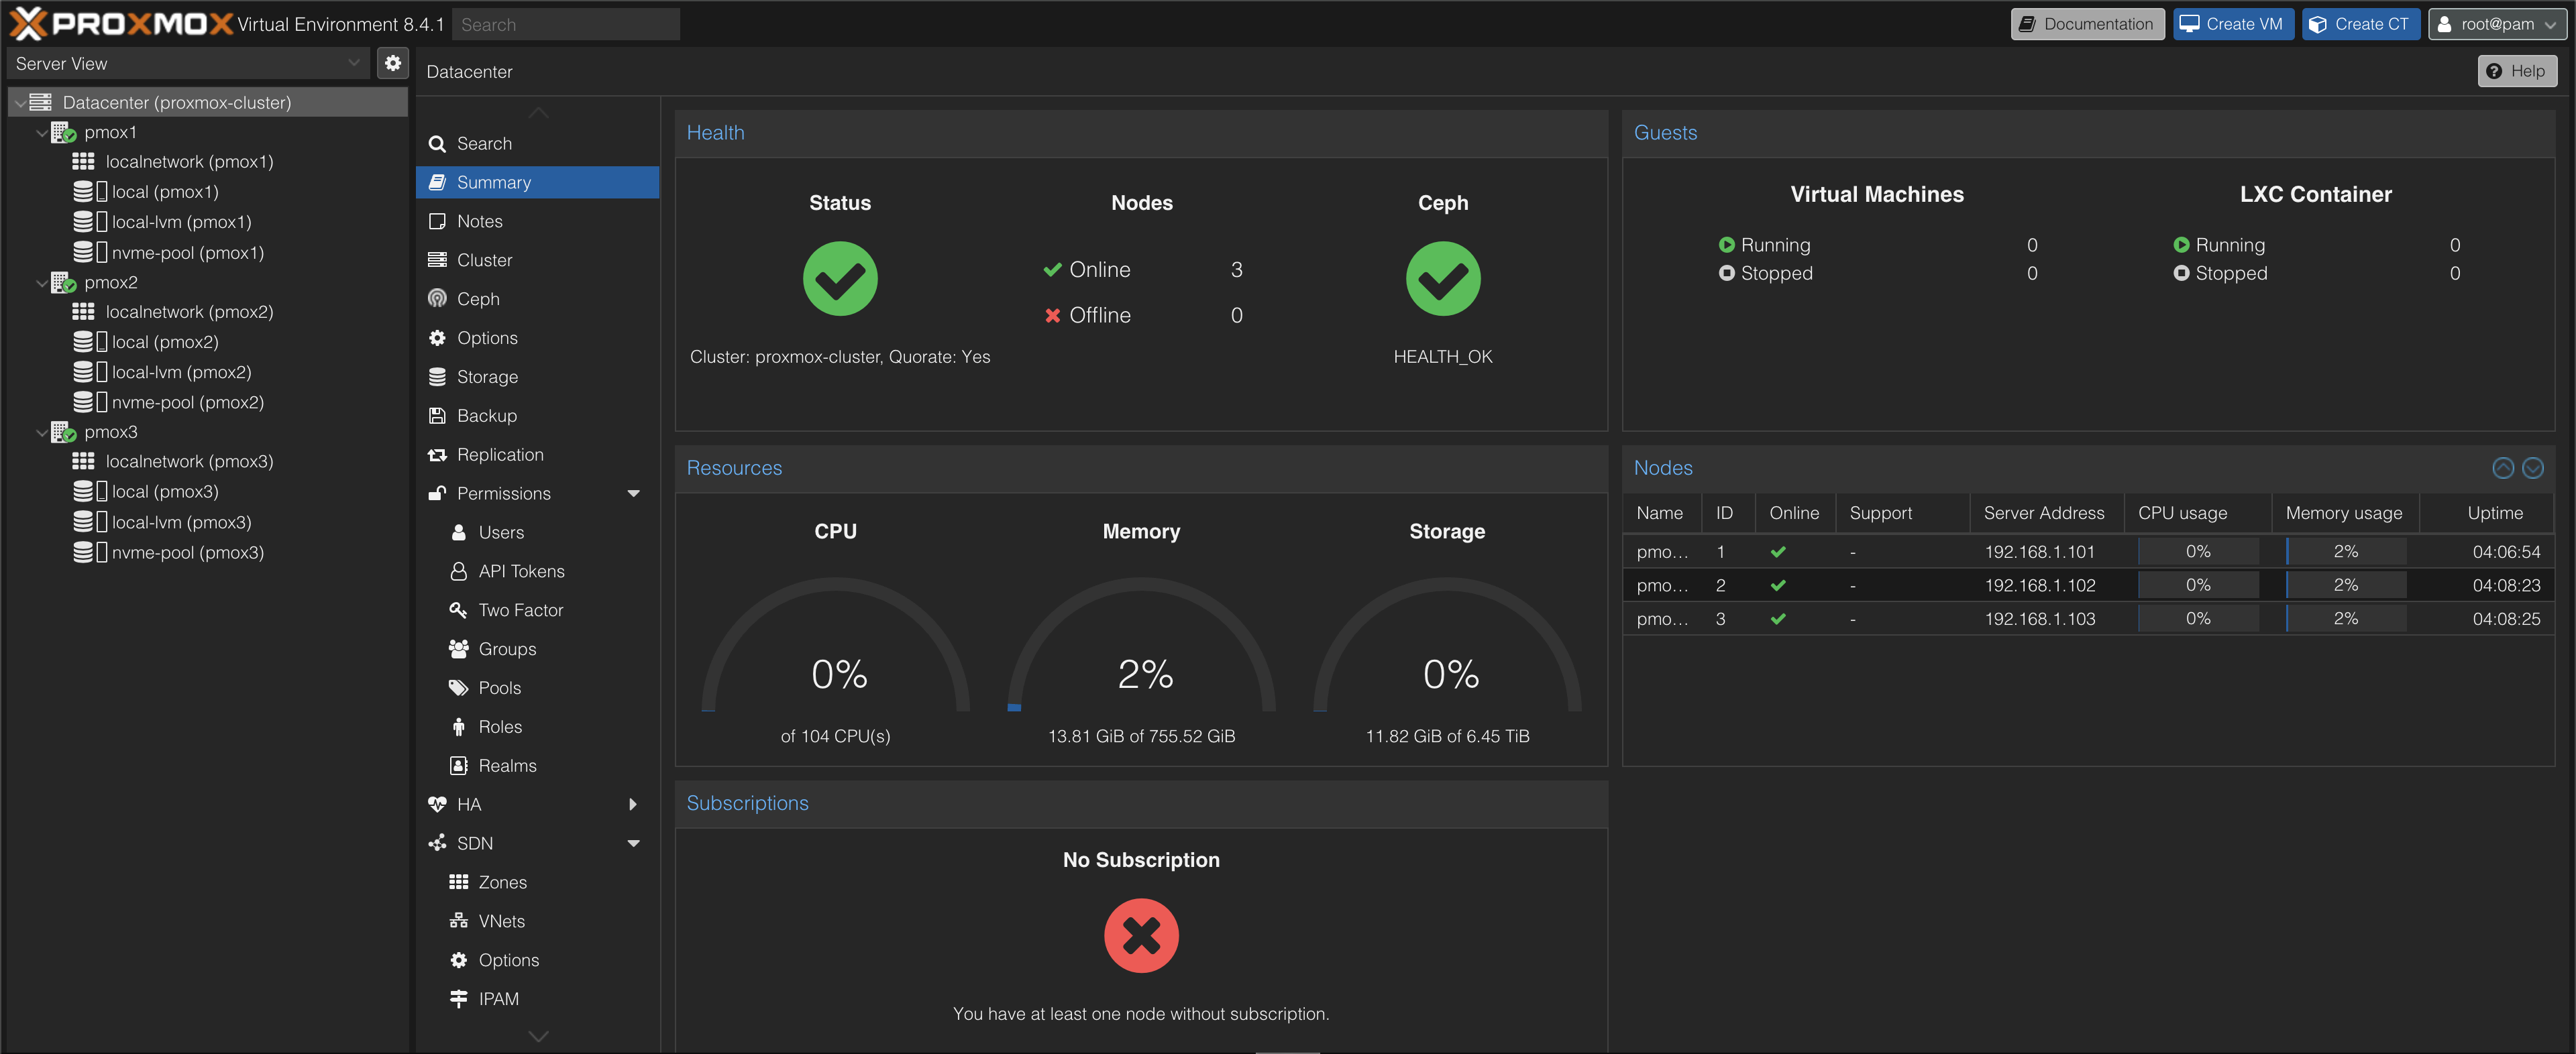The width and height of the screenshot is (2576, 1054).
Task: Click the pmox2 node icon
Action: click(x=64, y=283)
